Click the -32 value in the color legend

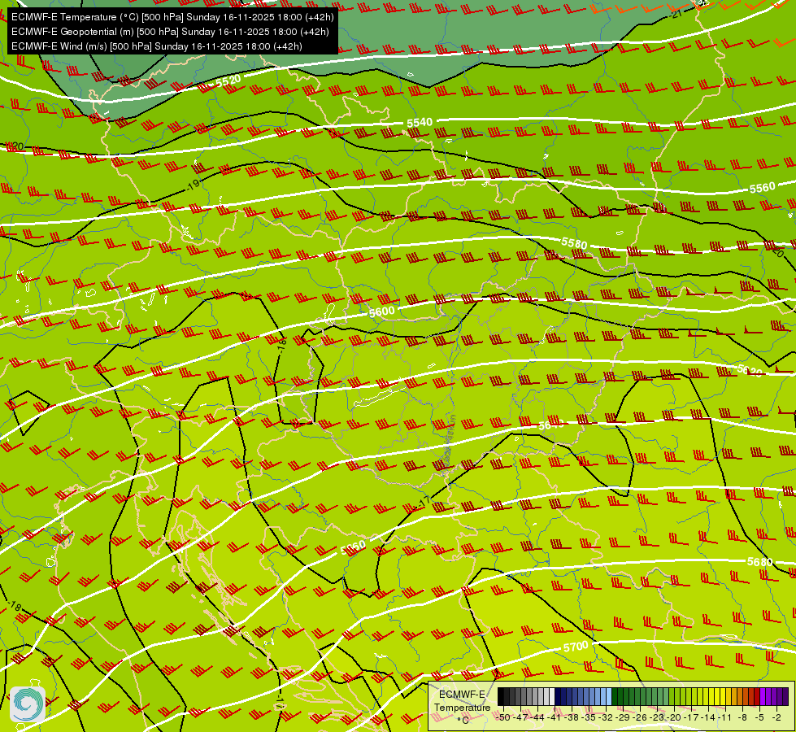pos(606,717)
